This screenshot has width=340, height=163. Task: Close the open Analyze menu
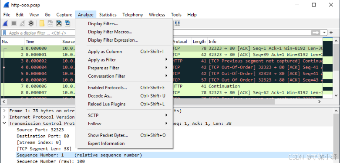coord(86,15)
